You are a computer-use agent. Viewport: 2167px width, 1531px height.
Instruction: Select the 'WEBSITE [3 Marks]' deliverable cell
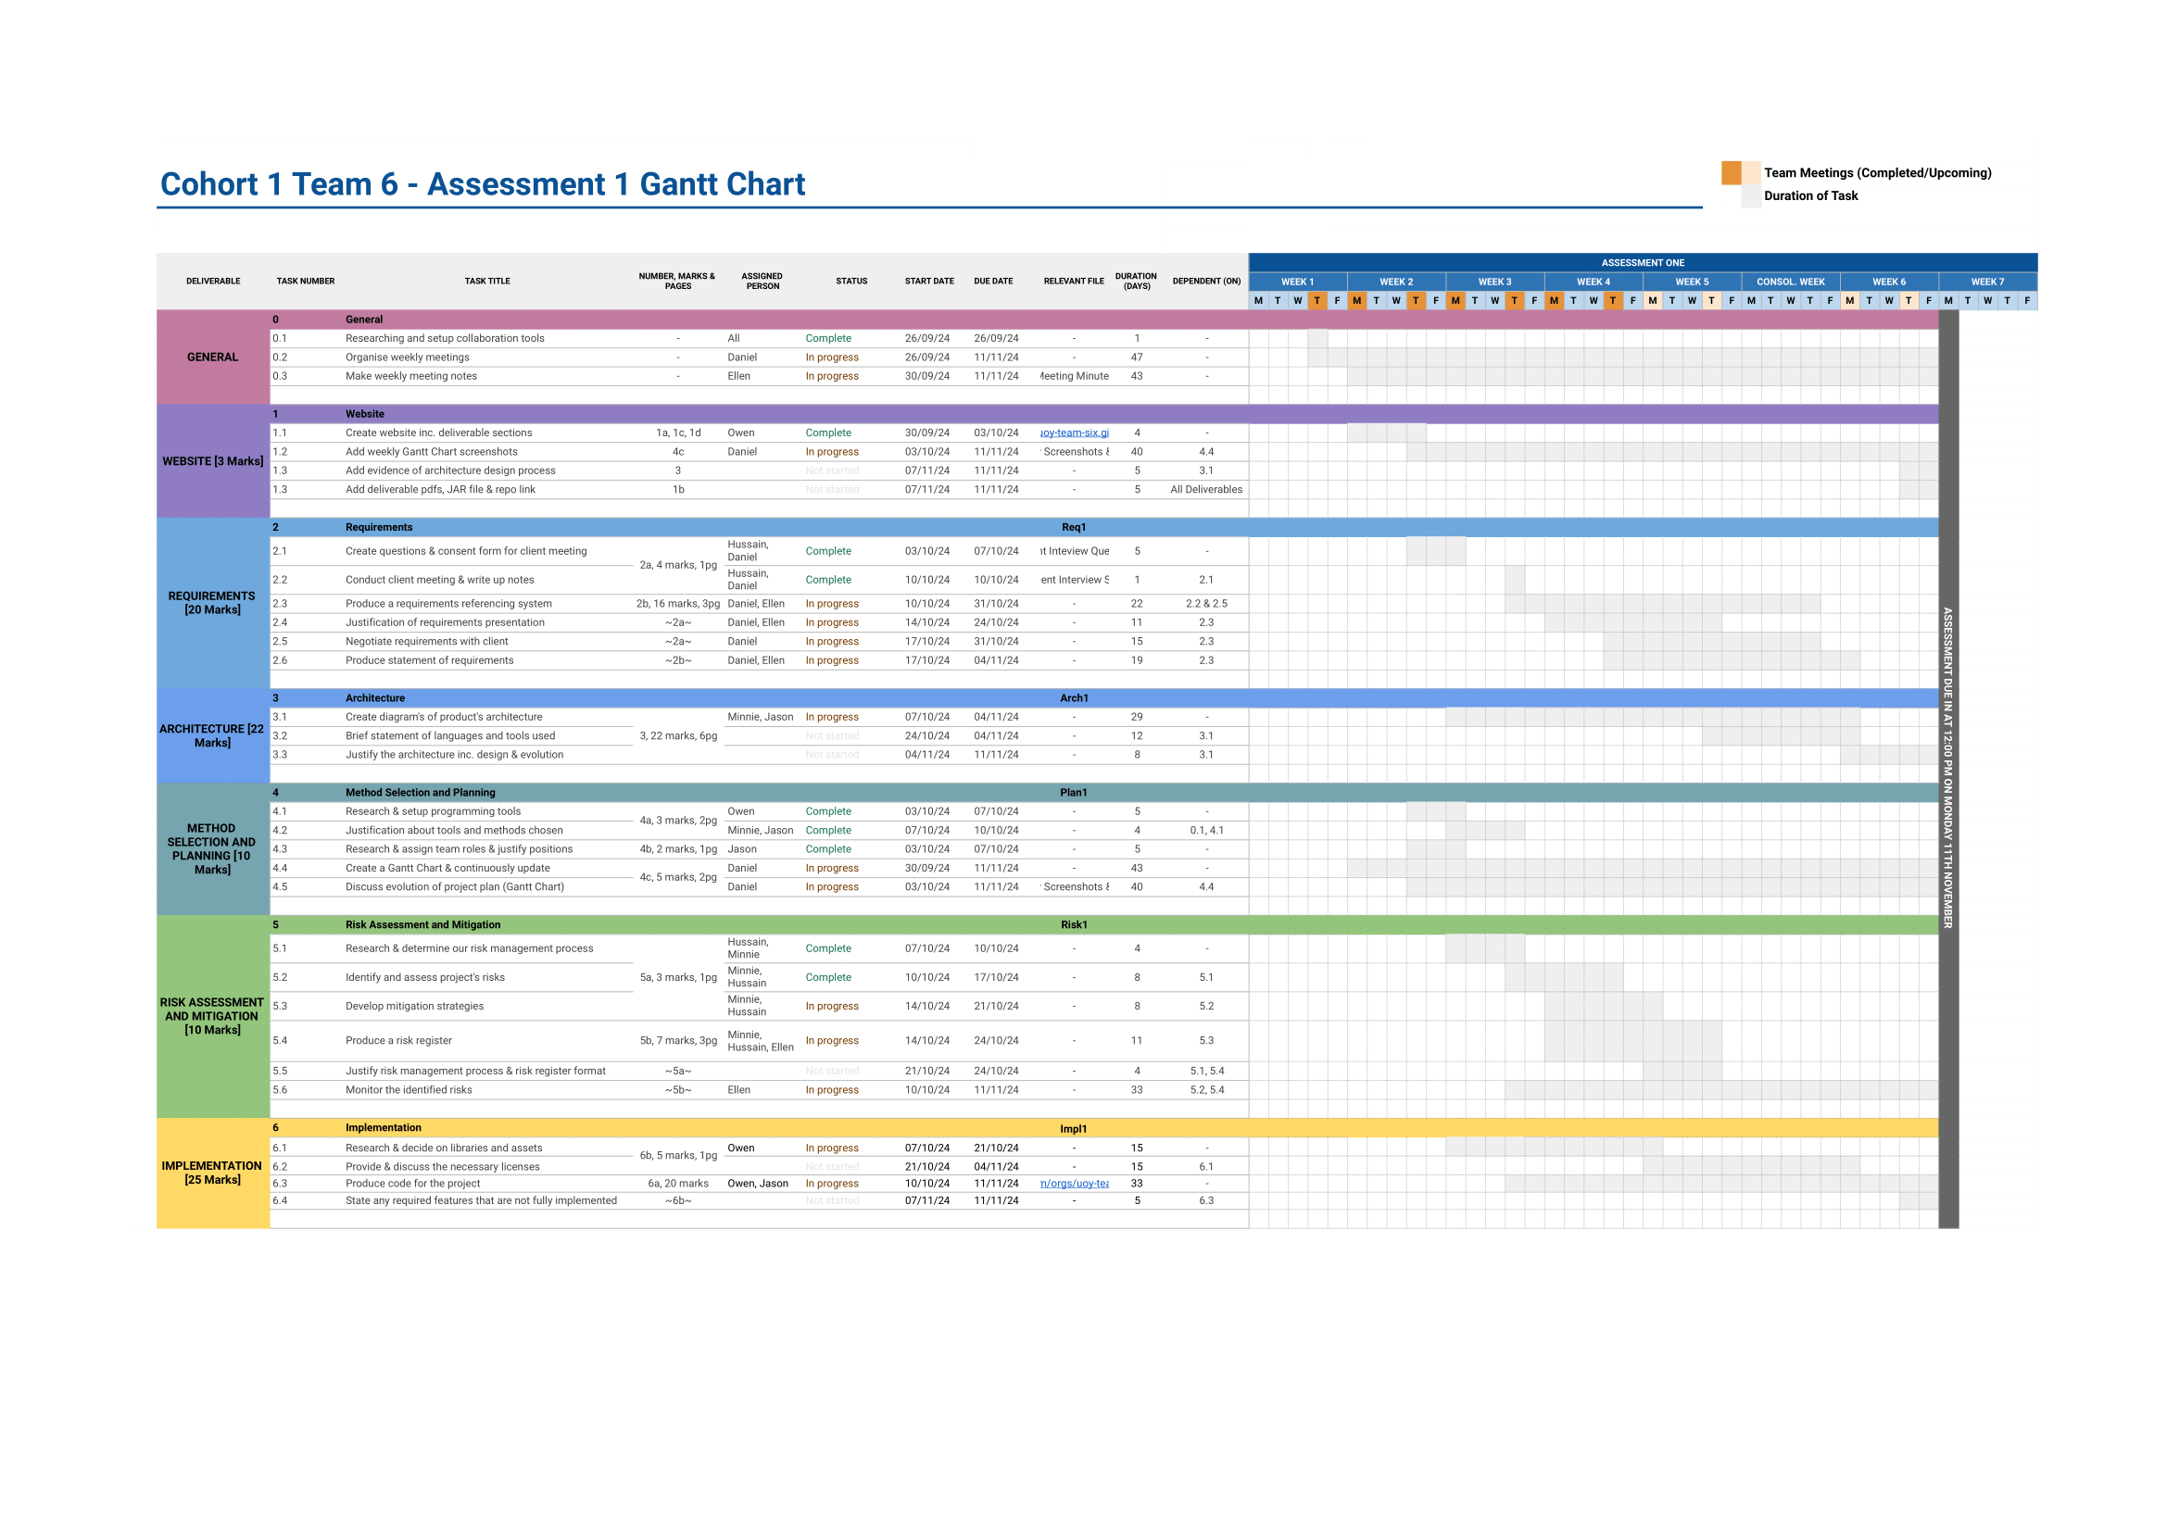coord(213,461)
